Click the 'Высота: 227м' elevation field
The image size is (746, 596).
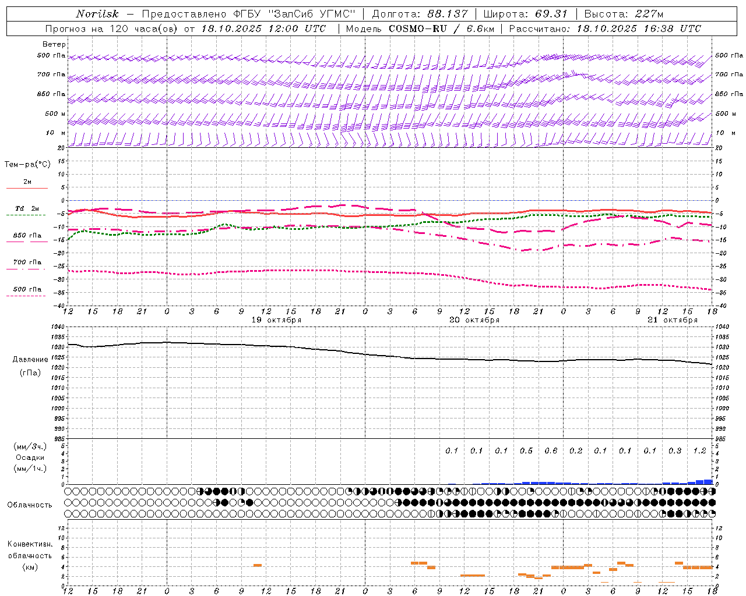coord(624,14)
